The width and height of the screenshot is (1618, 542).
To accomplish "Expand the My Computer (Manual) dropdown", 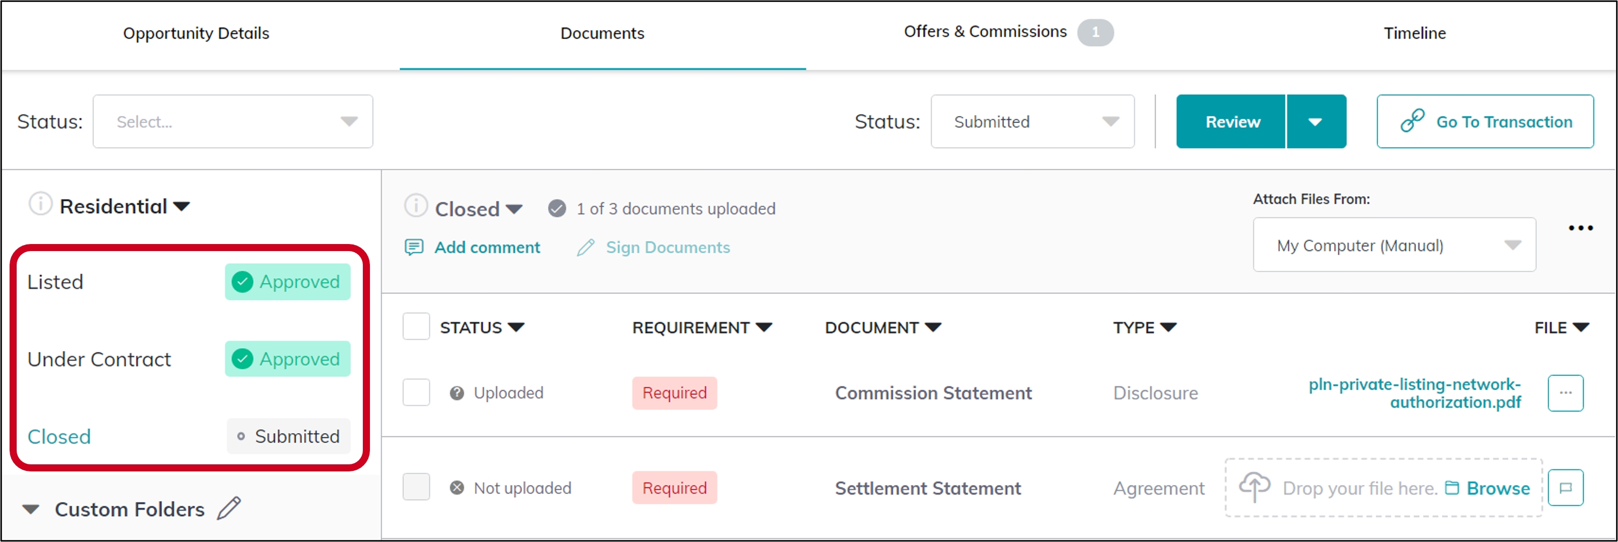I will pyautogui.click(x=1394, y=245).
